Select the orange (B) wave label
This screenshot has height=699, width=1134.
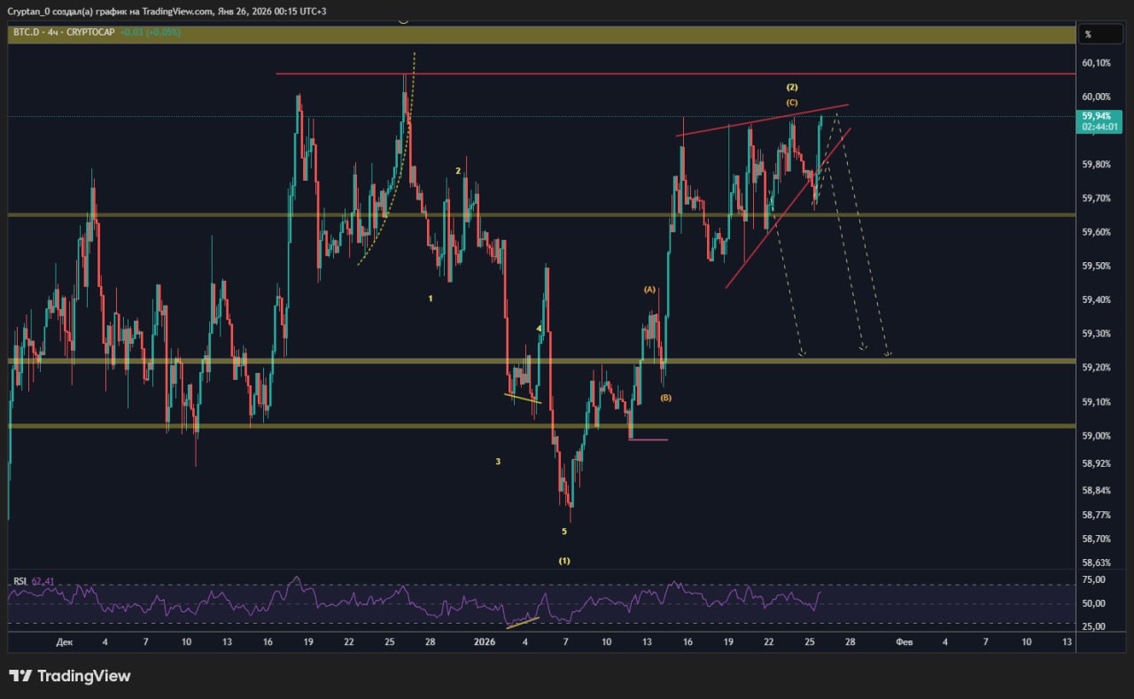click(x=665, y=398)
